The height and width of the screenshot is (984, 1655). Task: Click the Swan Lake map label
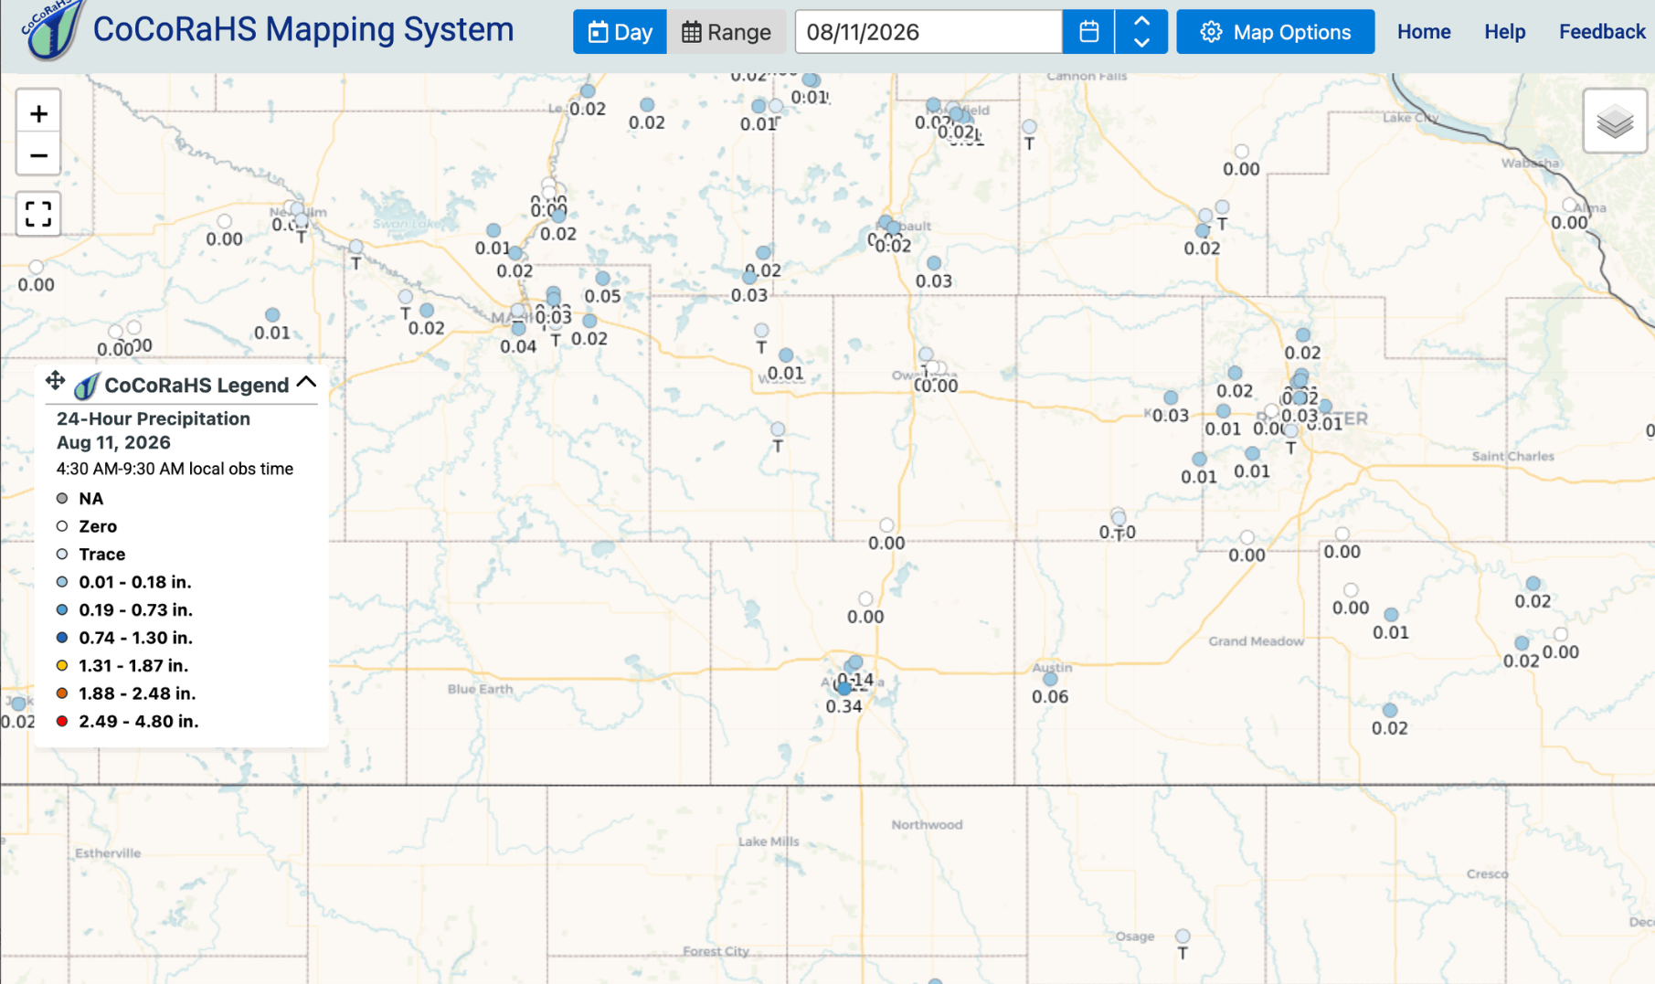coord(407,224)
